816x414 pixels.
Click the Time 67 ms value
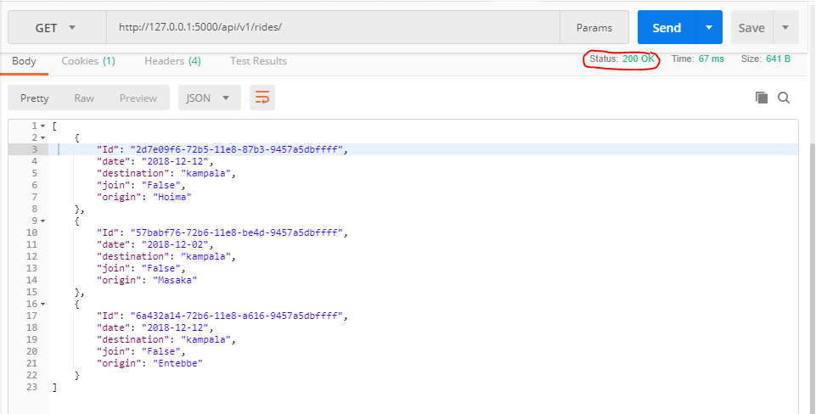pyautogui.click(x=711, y=59)
